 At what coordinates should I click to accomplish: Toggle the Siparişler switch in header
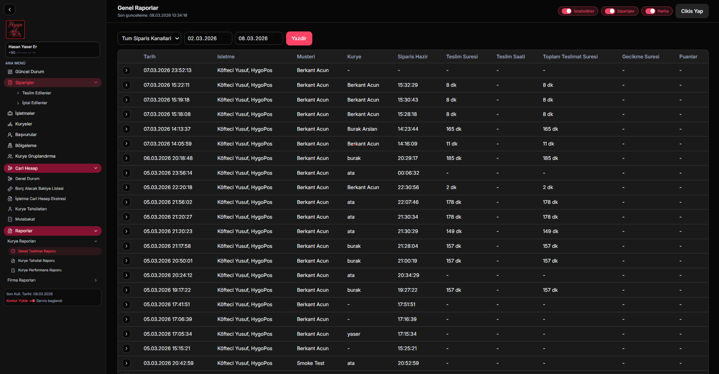coord(610,11)
